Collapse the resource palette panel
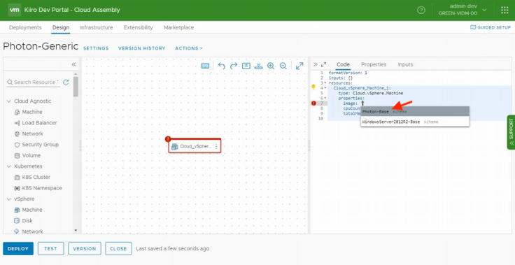Image resolution: width=515 pixels, height=265 pixels. (74, 64)
